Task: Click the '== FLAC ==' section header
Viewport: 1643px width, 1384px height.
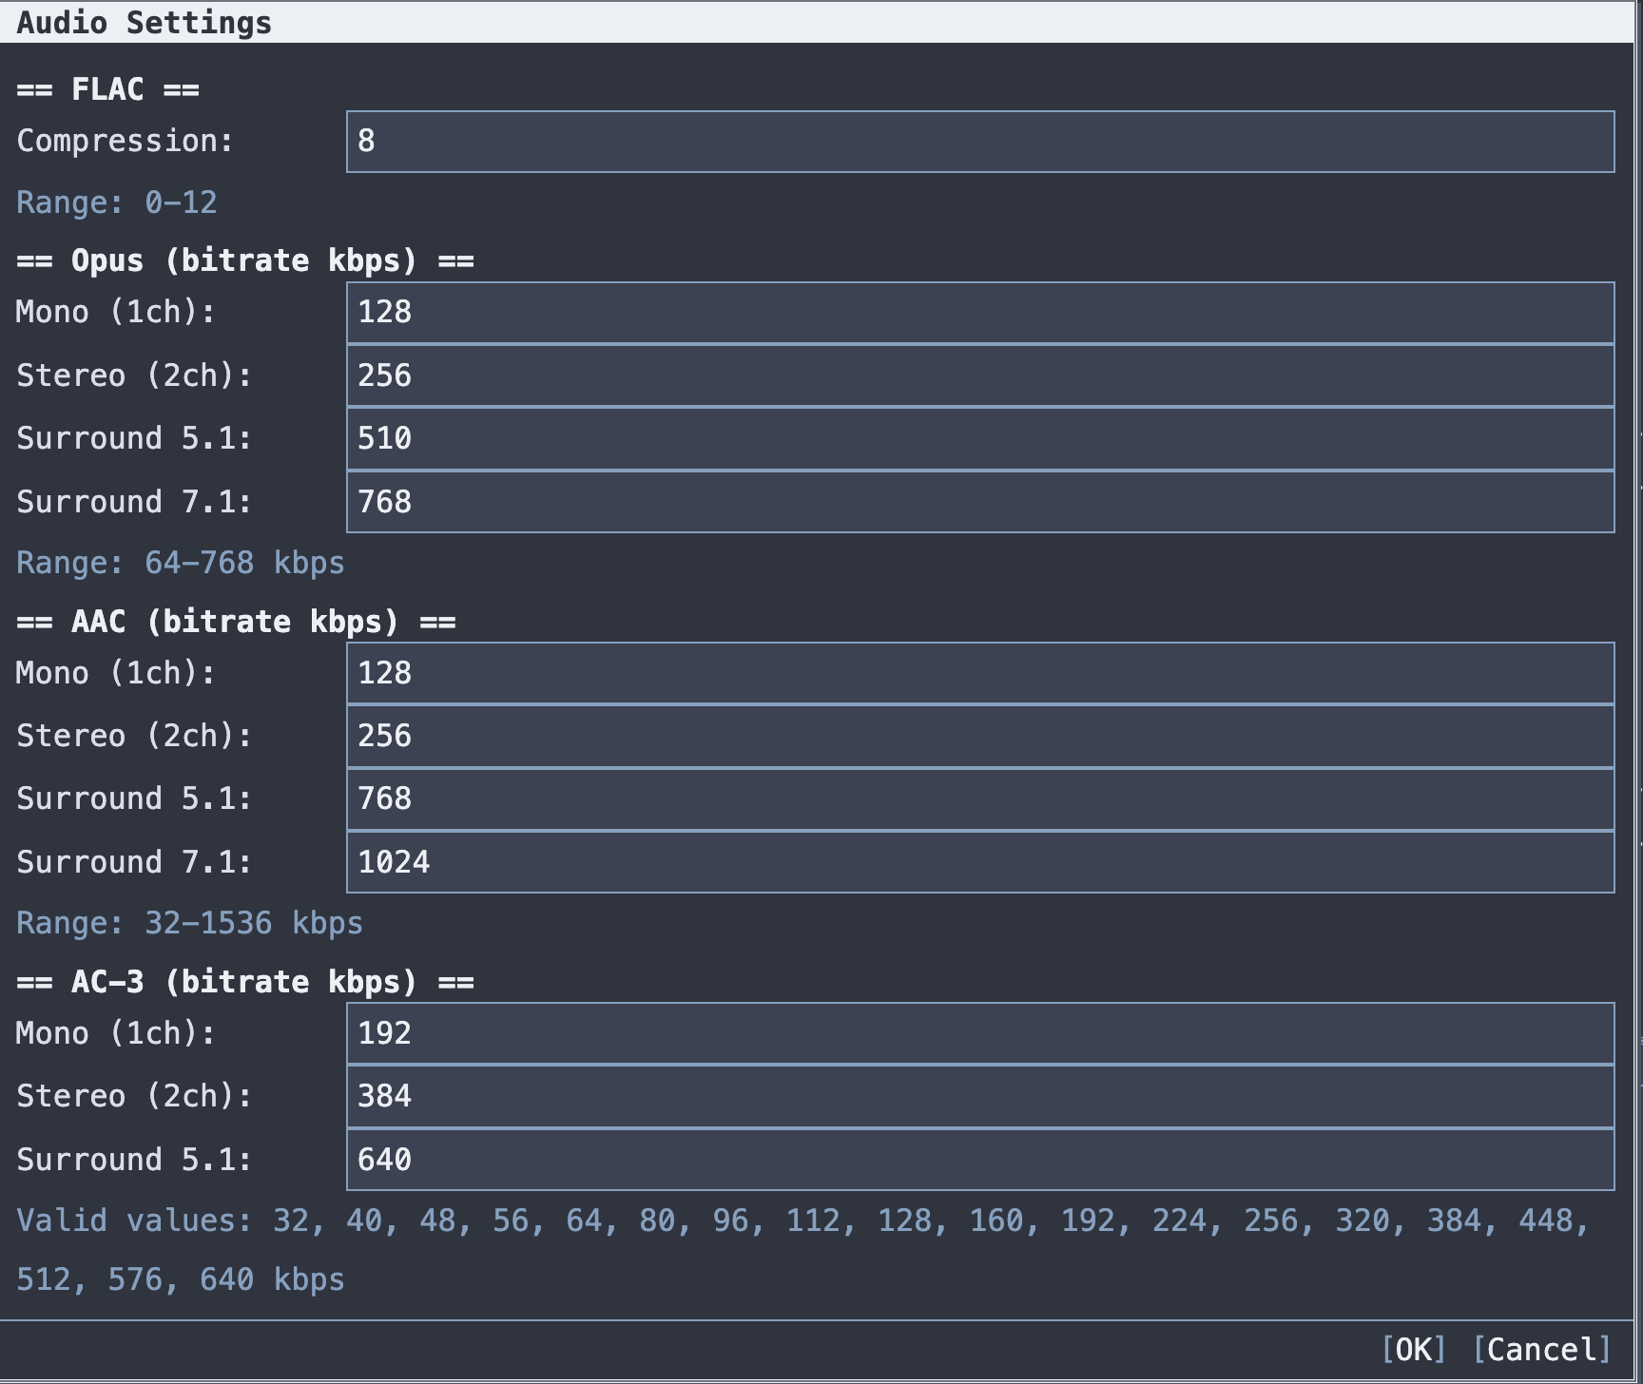Action: tap(108, 89)
